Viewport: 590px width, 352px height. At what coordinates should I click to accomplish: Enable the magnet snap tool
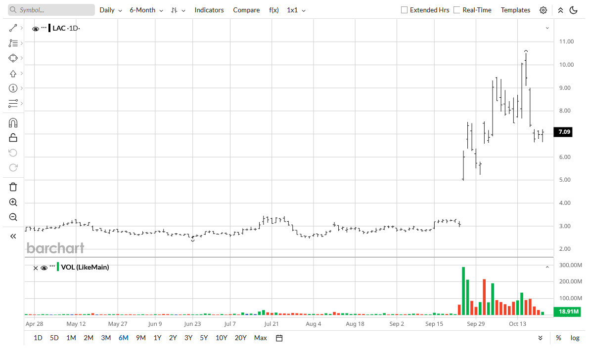click(x=13, y=123)
